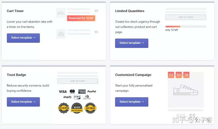Click the Free Shipping gold seal
Image resolution: width=218 pixels, height=129 pixels.
[x=64, y=108]
